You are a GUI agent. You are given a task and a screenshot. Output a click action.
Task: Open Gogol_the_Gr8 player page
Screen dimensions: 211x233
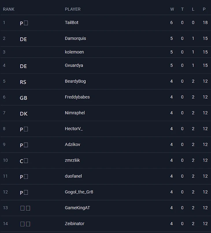click(79, 192)
